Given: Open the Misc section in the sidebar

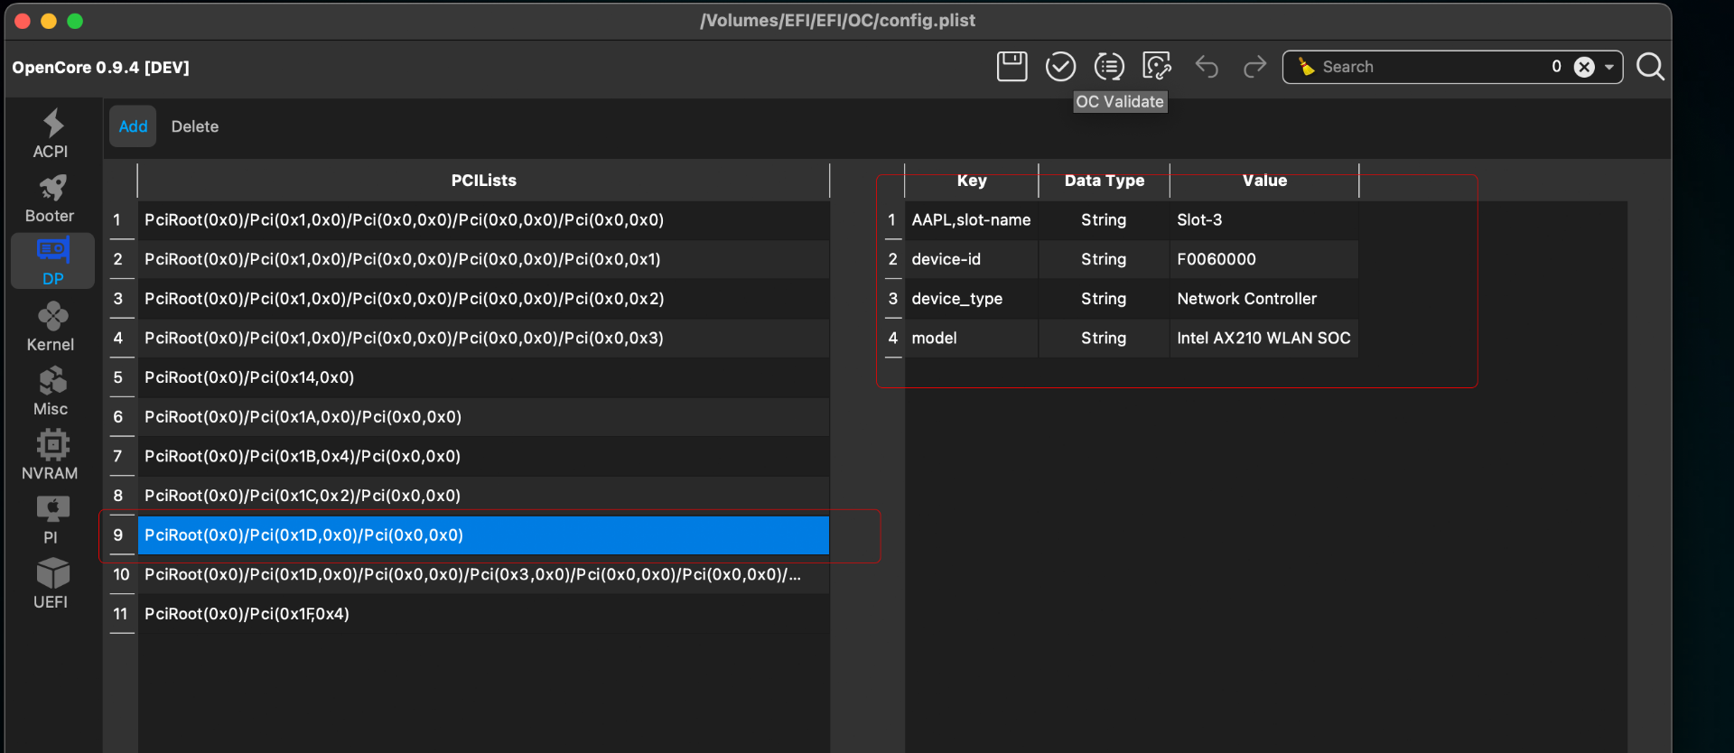Looking at the screenshot, I should [x=51, y=391].
